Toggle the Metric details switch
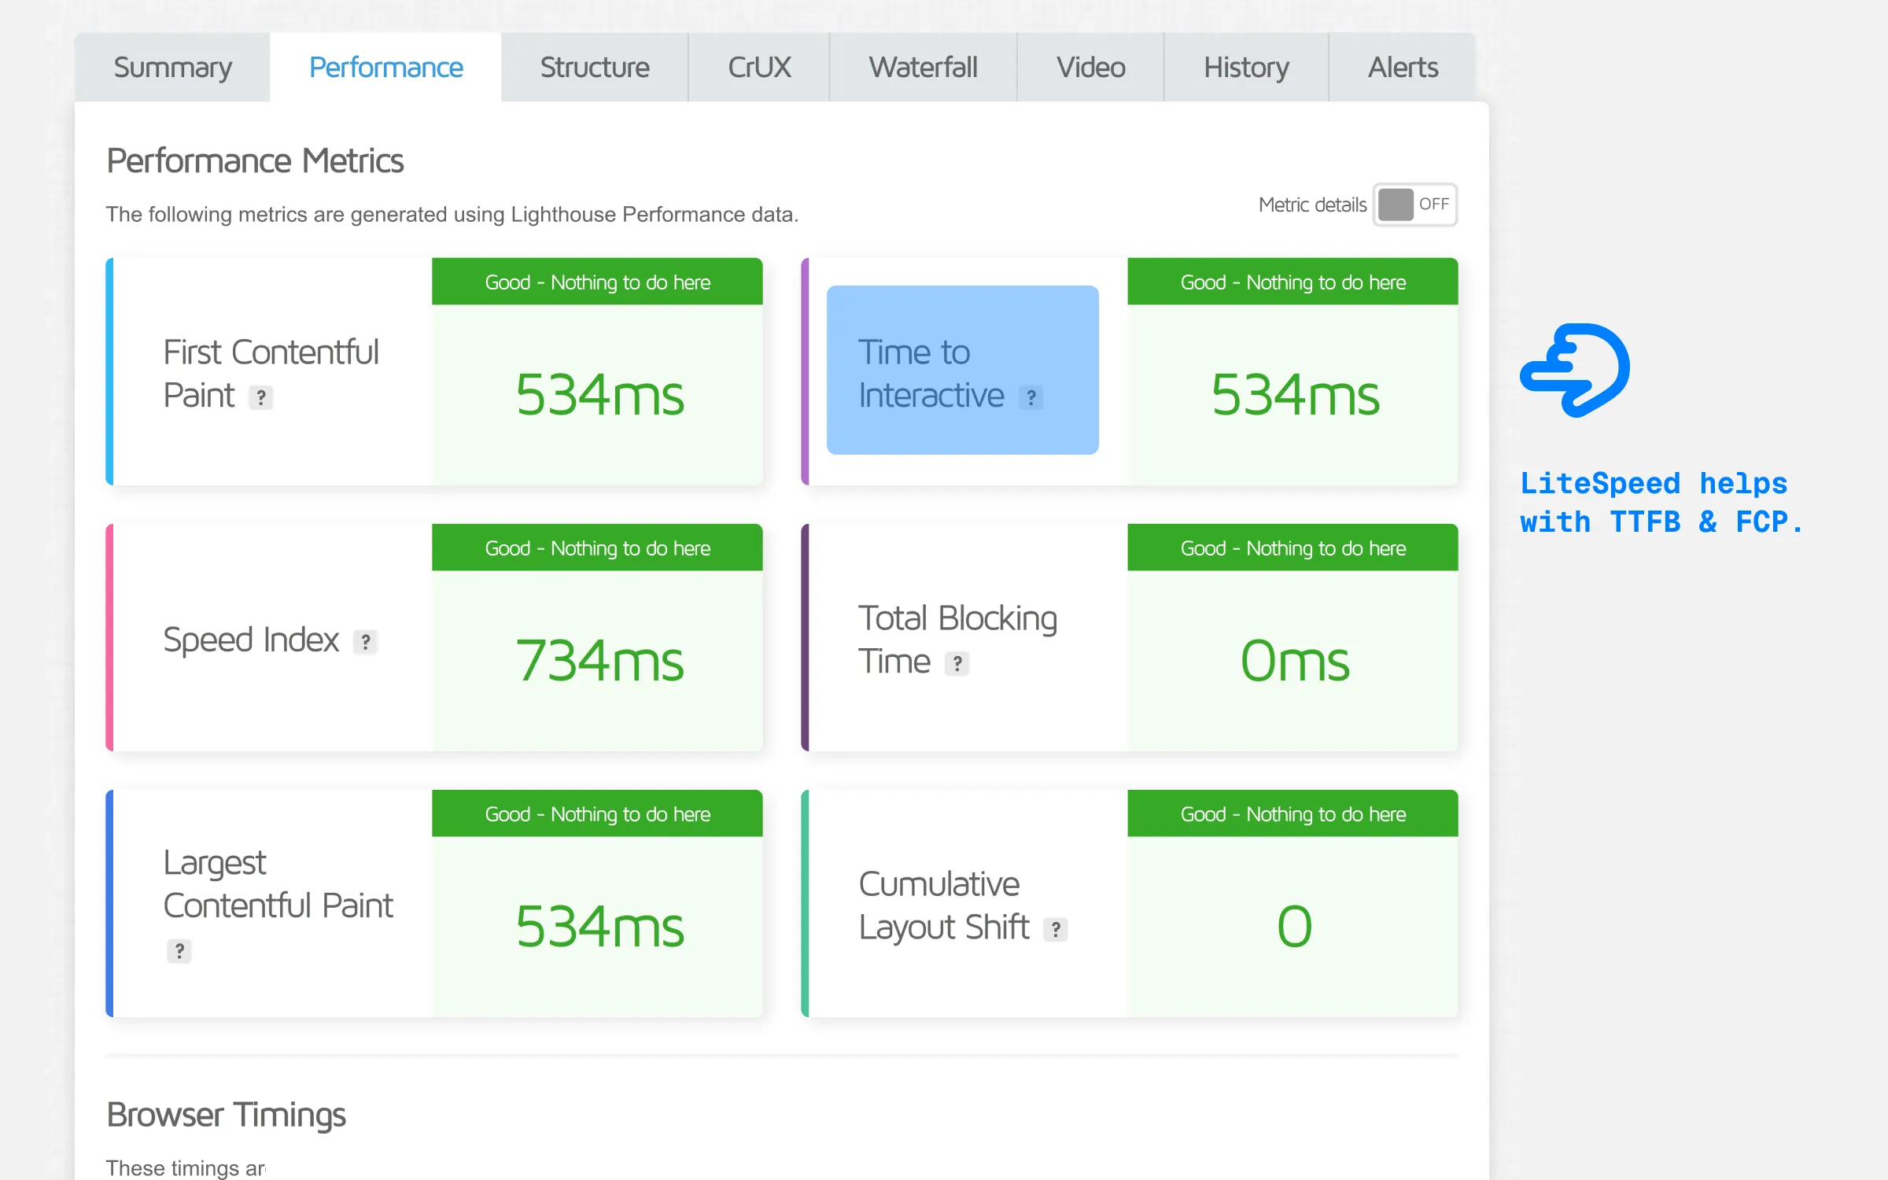This screenshot has width=1888, height=1180. pyautogui.click(x=1415, y=205)
